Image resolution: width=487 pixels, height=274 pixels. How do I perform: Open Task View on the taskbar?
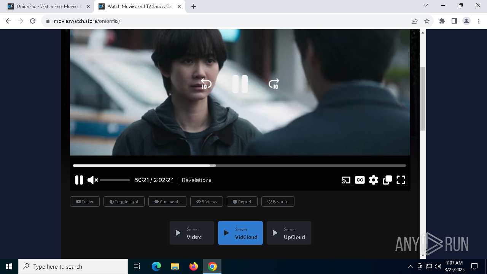pyautogui.click(x=137, y=266)
